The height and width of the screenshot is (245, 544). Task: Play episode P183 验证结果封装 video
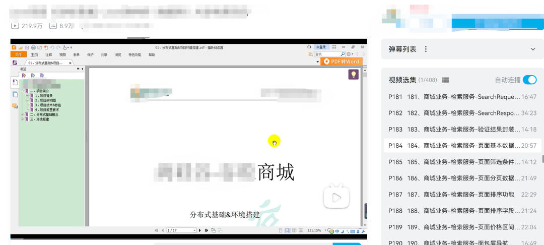pyautogui.click(x=462, y=130)
